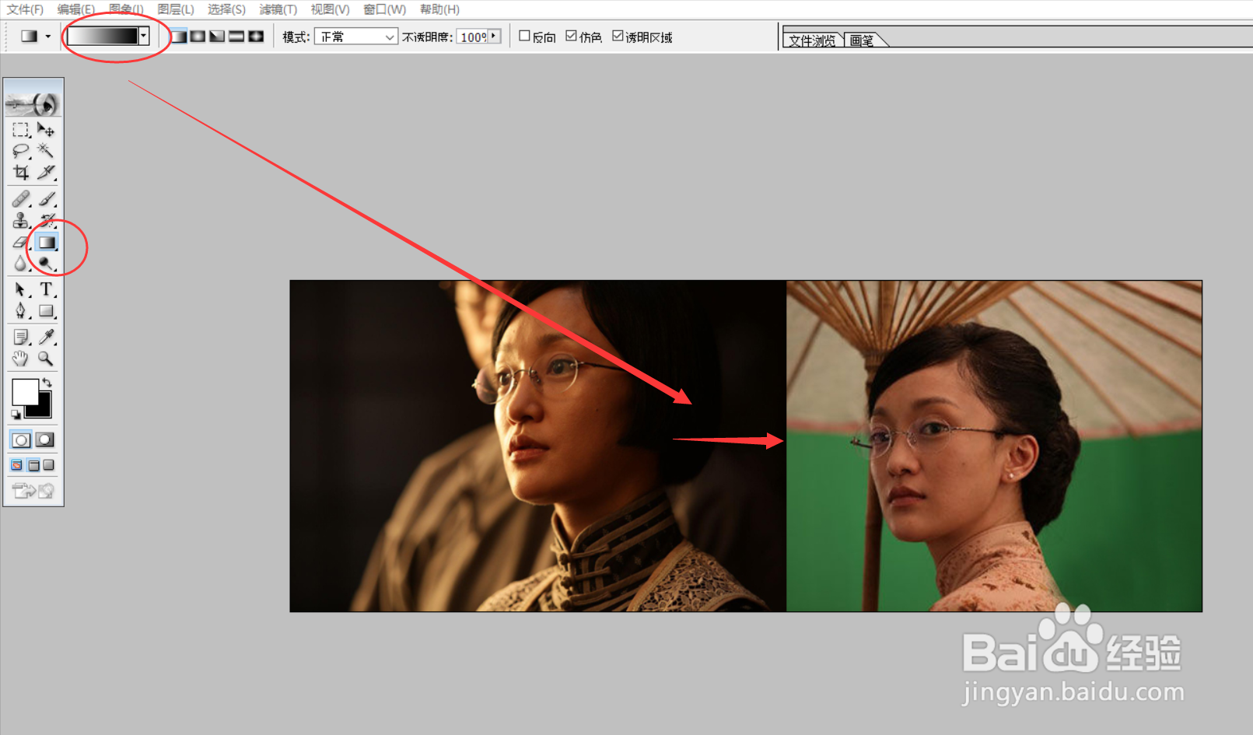Open the 选择(S) menu
The height and width of the screenshot is (735, 1253).
pyautogui.click(x=226, y=9)
